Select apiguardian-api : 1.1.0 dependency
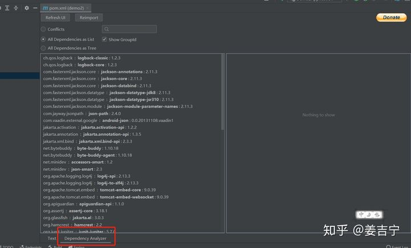The width and height of the screenshot is (411, 248). point(83,204)
